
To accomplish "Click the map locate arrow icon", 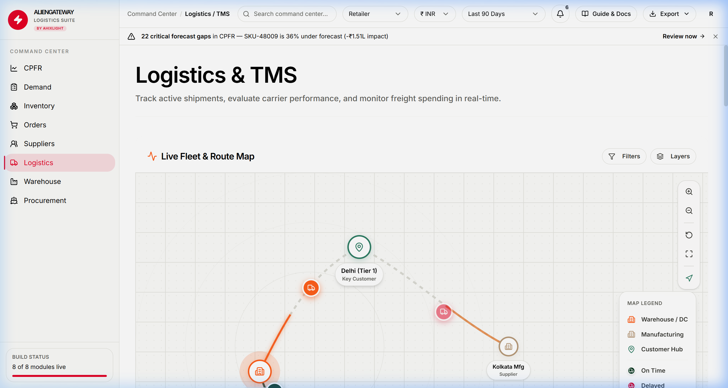I will pos(689,278).
